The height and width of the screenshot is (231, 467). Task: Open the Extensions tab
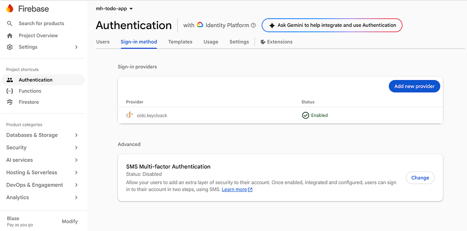(276, 42)
